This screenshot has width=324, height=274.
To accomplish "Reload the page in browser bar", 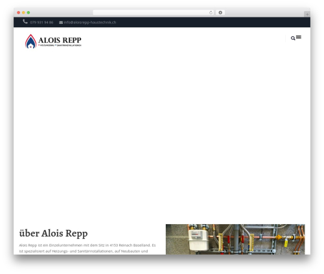I will click(x=211, y=13).
